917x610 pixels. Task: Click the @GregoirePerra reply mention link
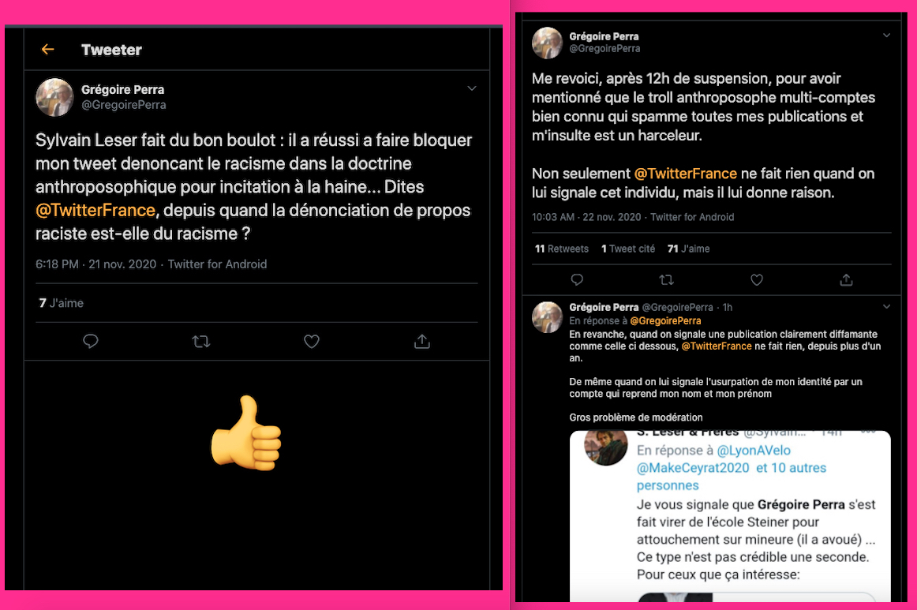click(x=665, y=320)
